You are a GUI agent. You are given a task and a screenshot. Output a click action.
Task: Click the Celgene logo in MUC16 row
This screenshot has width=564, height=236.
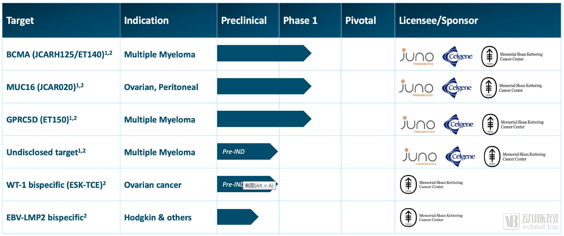coord(457,88)
